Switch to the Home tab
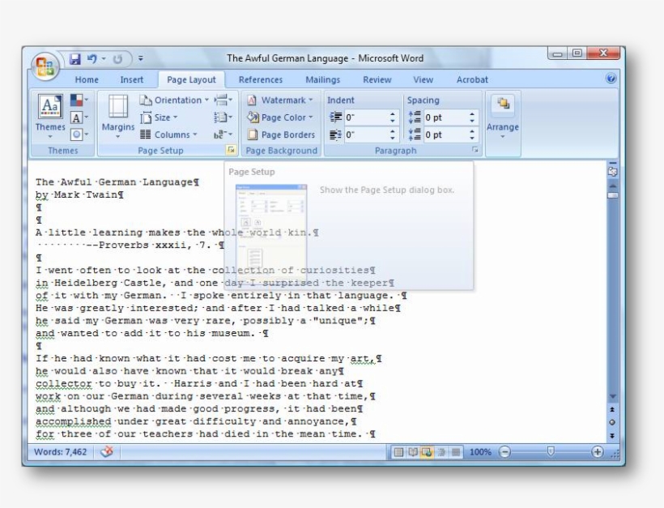The height and width of the screenshot is (508, 664). pyautogui.click(x=87, y=79)
